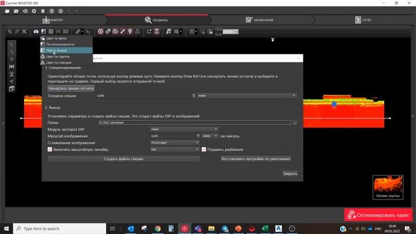Click the 'Толщина секции' value field
Viewport: 416px width, 234px height.
coord(144,96)
